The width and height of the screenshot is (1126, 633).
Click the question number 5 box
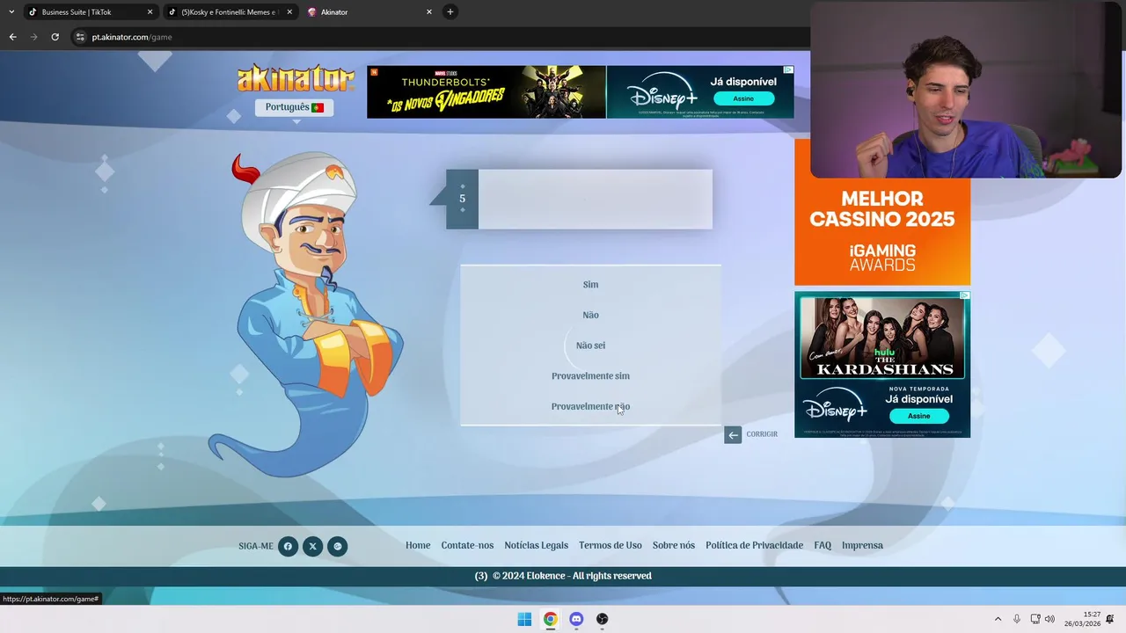(462, 199)
